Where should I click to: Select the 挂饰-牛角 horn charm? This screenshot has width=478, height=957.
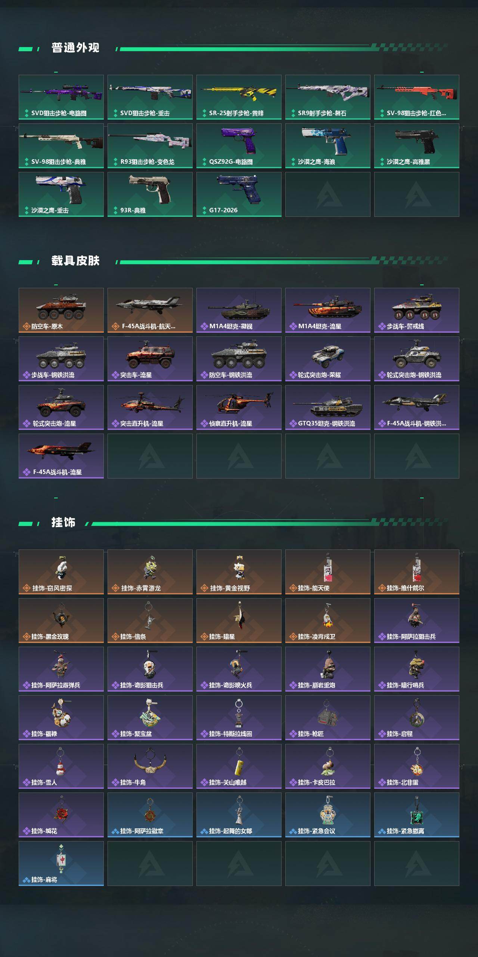150,766
